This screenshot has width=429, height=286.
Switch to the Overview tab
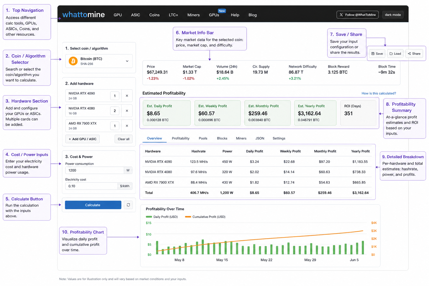click(154, 138)
